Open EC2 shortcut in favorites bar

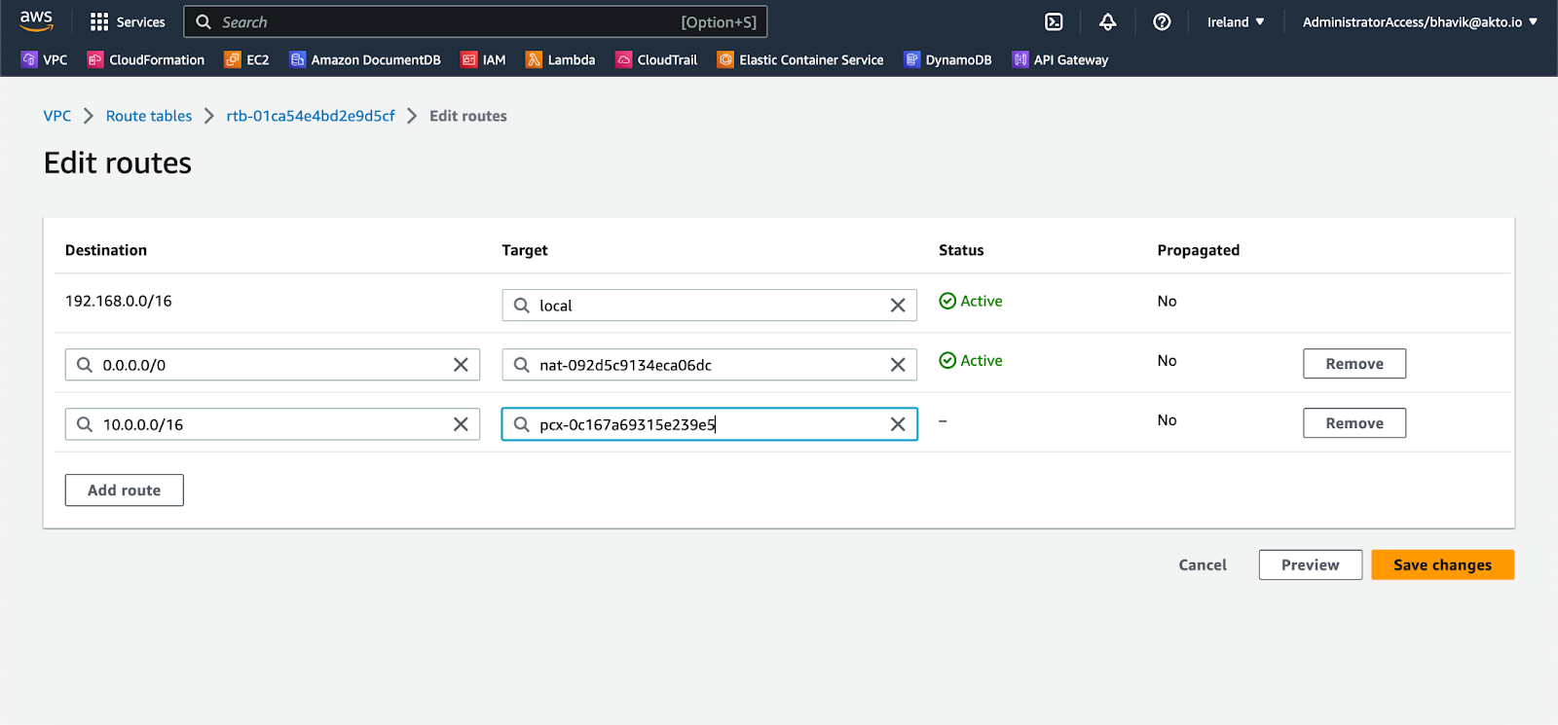246,59
